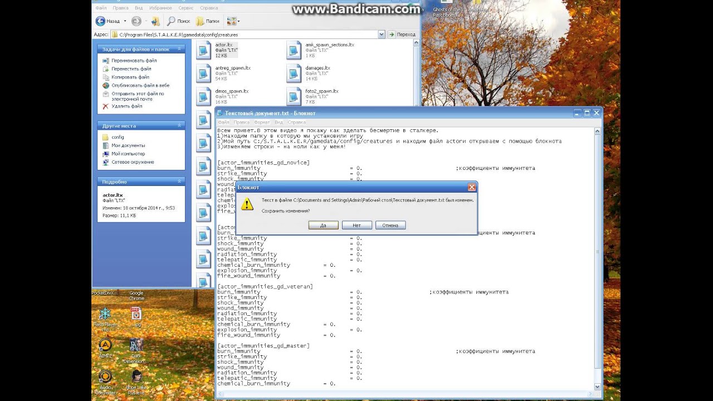Open Сетевое окружение network places
713x401 pixels.
(x=133, y=162)
